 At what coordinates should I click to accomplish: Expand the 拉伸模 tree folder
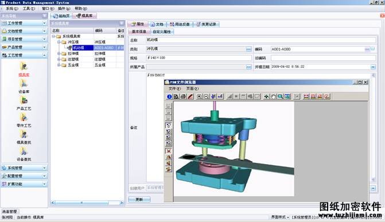(x=59, y=53)
